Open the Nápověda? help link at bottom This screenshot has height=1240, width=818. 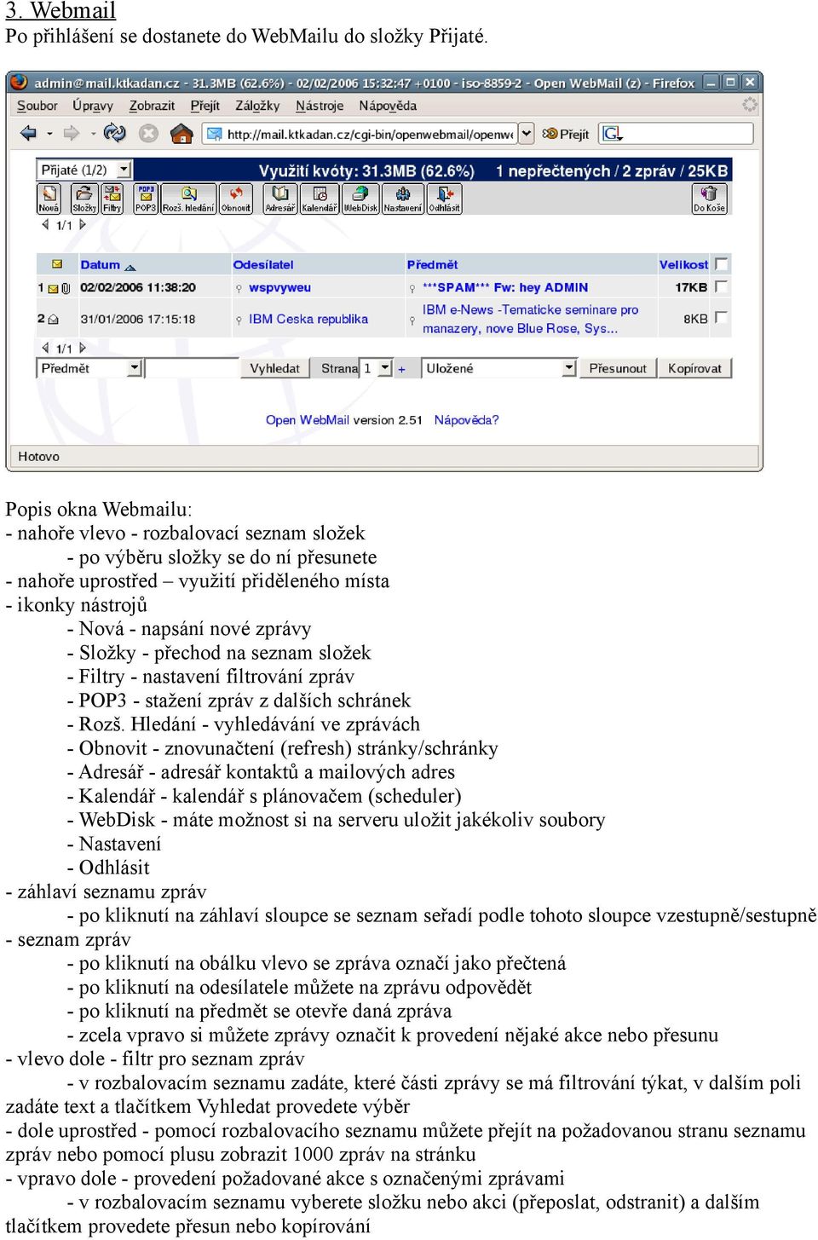click(x=466, y=419)
